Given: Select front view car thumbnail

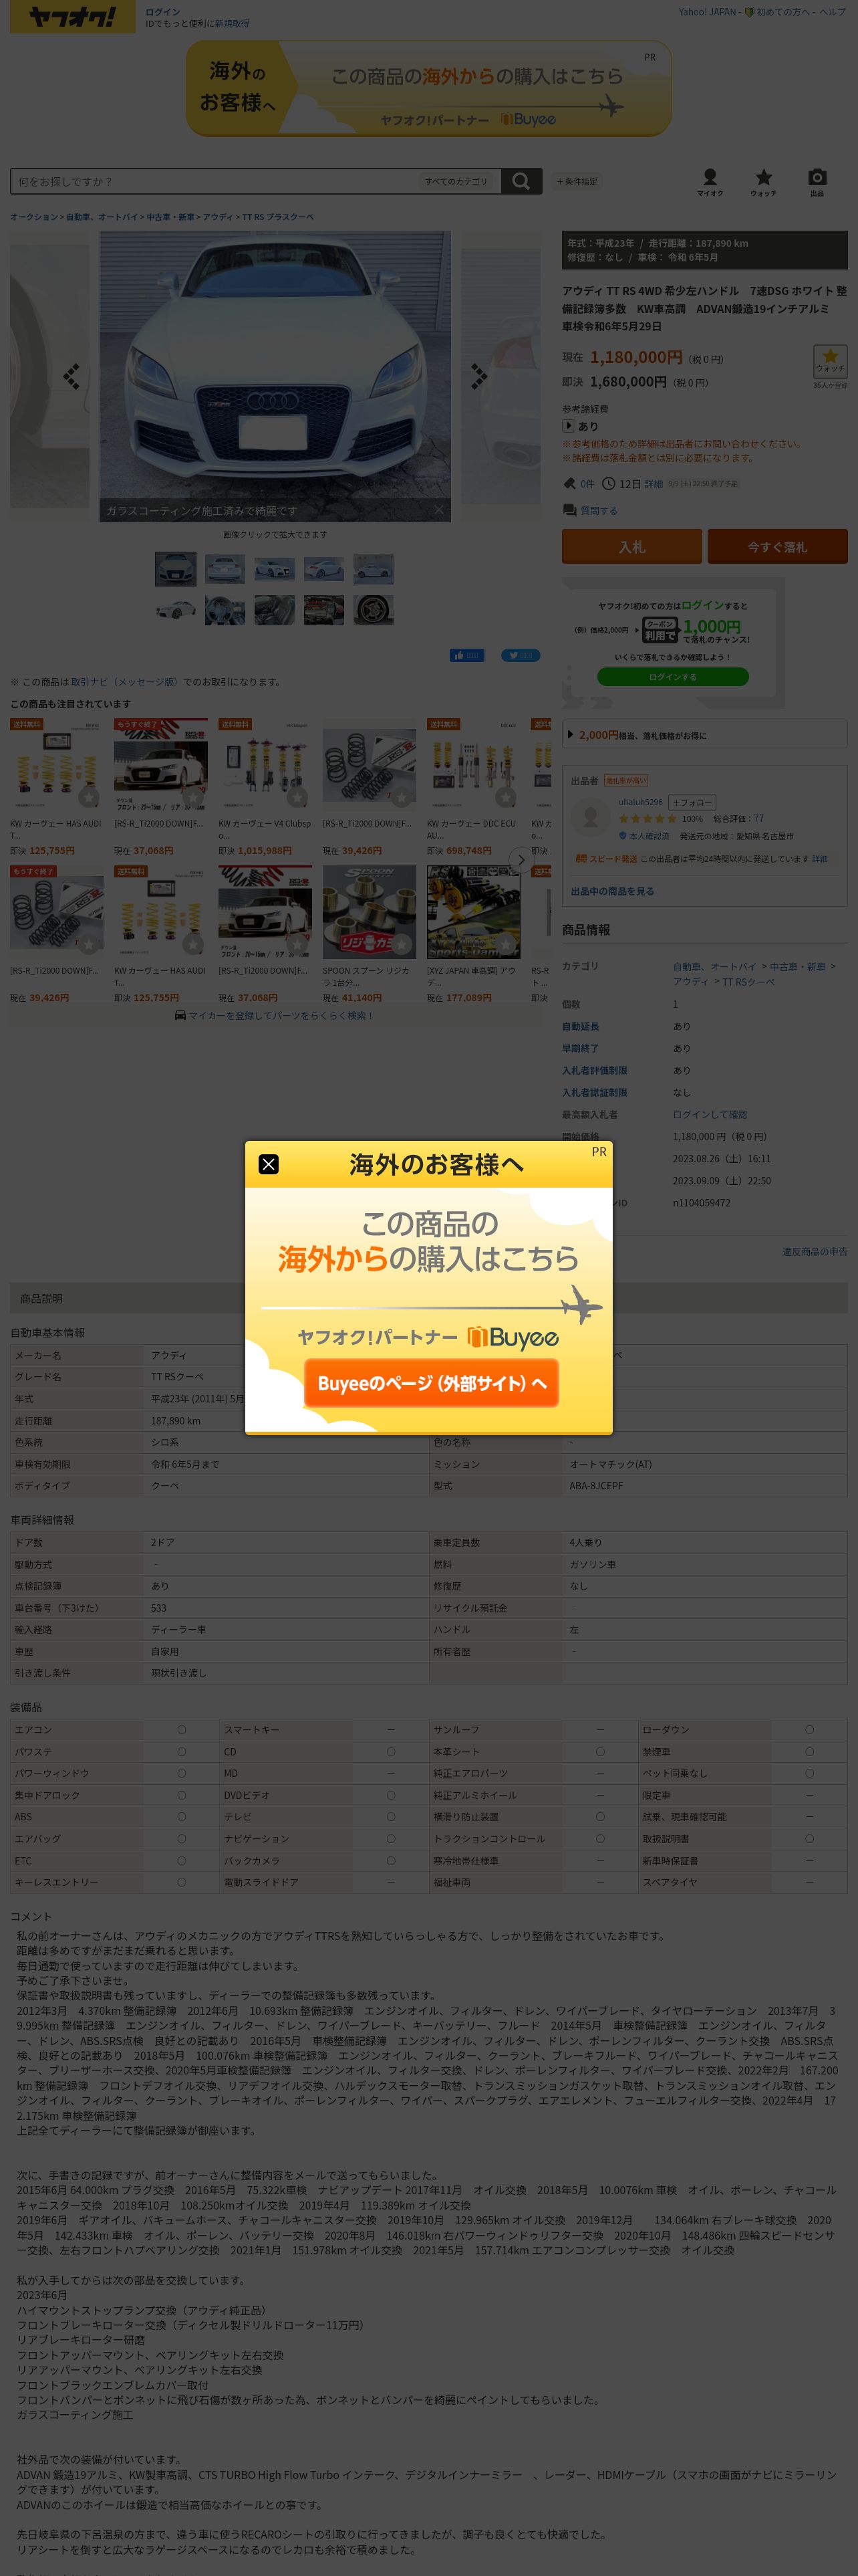Looking at the screenshot, I should [x=175, y=569].
